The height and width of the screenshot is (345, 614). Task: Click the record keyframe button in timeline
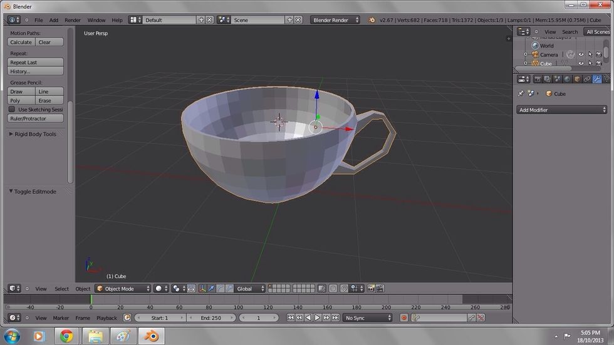[x=404, y=318]
